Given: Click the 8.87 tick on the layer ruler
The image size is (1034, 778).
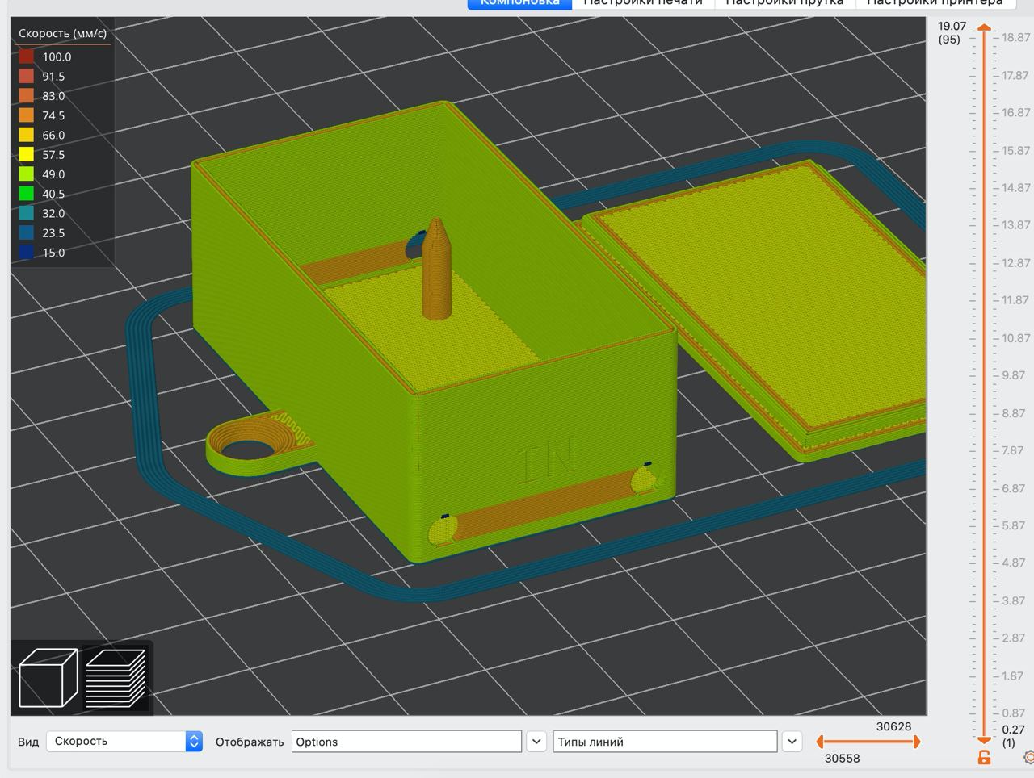Looking at the screenshot, I should [1013, 413].
